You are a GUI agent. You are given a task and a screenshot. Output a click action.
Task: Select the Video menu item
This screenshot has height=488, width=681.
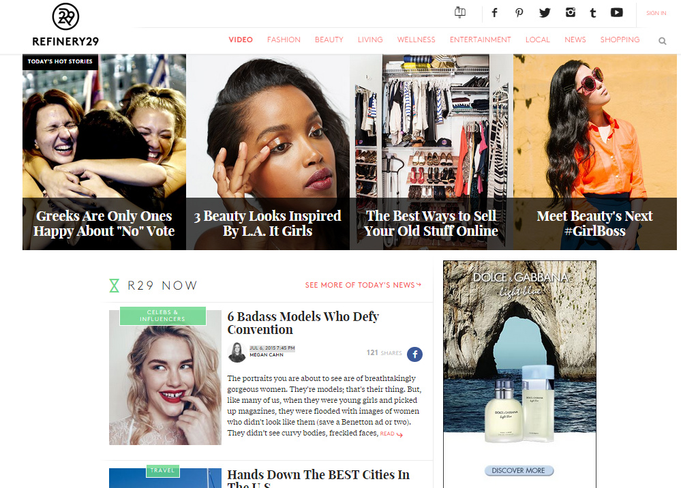pyautogui.click(x=241, y=40)
